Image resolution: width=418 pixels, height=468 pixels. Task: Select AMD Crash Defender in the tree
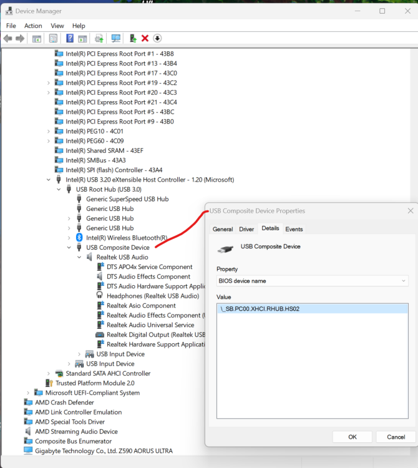[x=64, y=402]
